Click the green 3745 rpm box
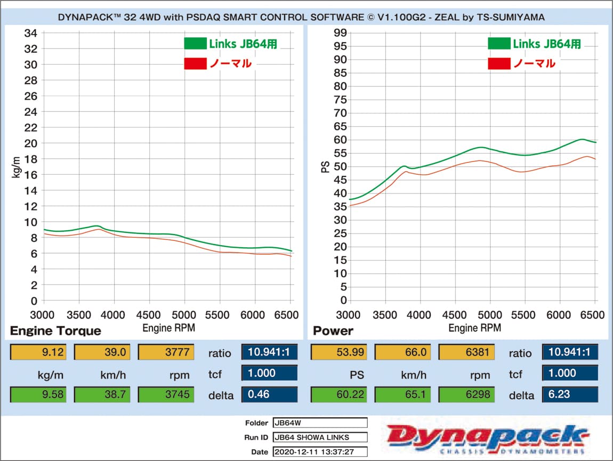Viewport: 613px width, 461px height. pos(166,394)
